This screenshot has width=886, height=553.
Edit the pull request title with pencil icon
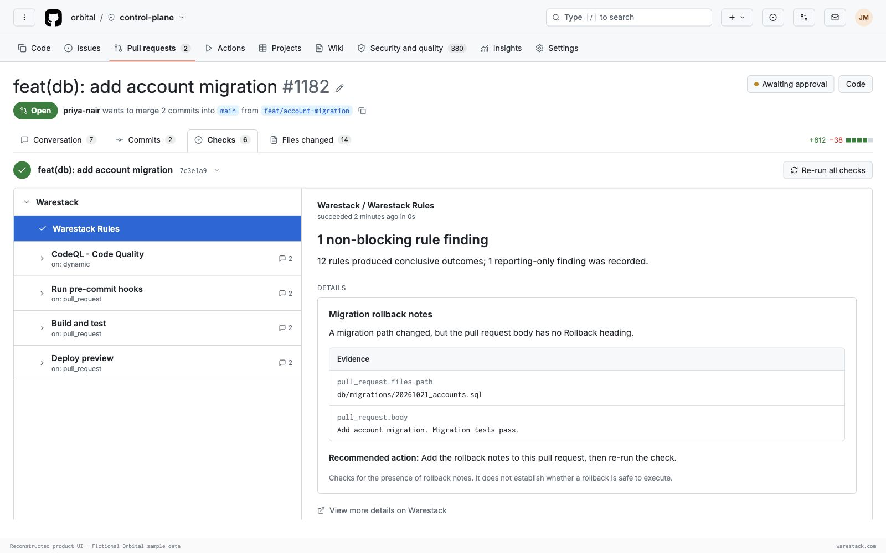tap(339, 88)
